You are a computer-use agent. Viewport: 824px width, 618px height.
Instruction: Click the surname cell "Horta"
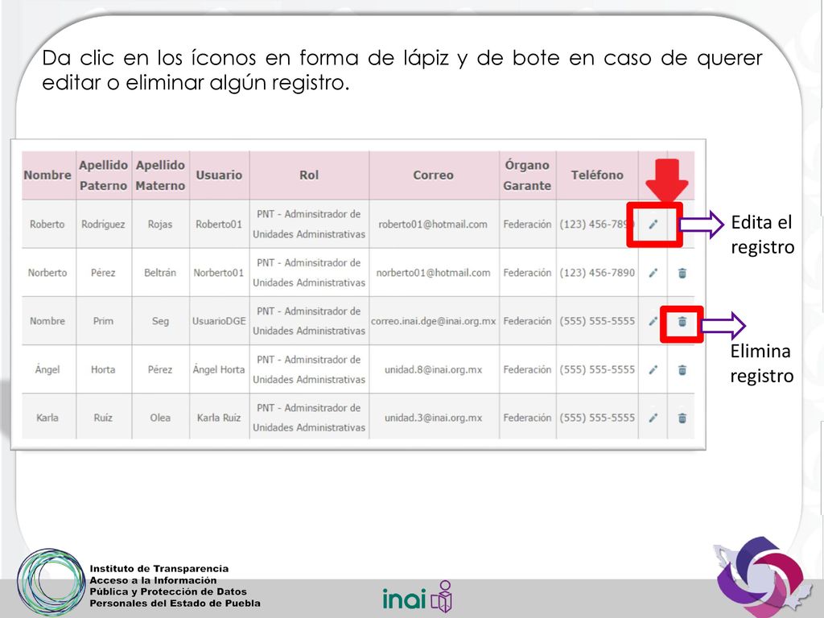coord(103,369)
